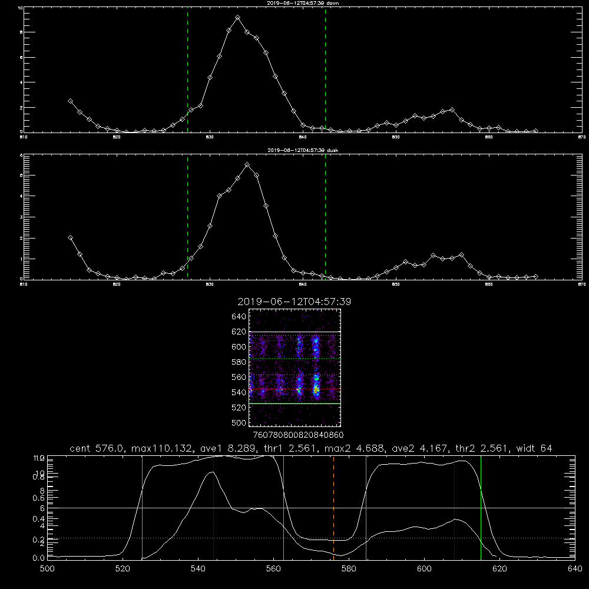Click 'widt 64' in the statistics title
The width and height of the screenshot is (589, 589).
[534, 448]
